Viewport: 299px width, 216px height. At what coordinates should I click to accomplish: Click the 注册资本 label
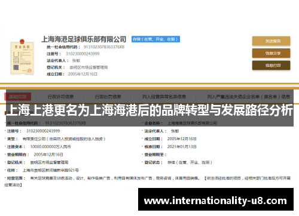[16, 147]
